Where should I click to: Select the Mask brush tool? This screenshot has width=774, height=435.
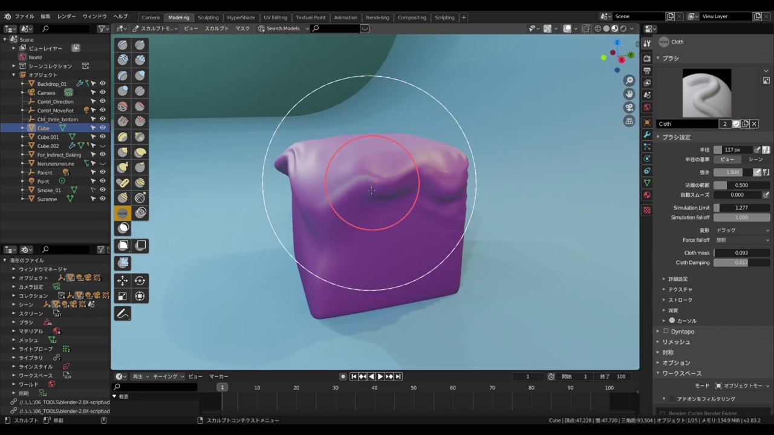(x=123, y=228)
